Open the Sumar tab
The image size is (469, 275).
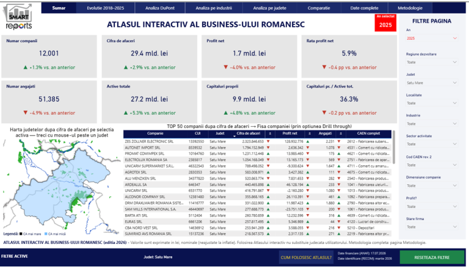coord(59,8)
